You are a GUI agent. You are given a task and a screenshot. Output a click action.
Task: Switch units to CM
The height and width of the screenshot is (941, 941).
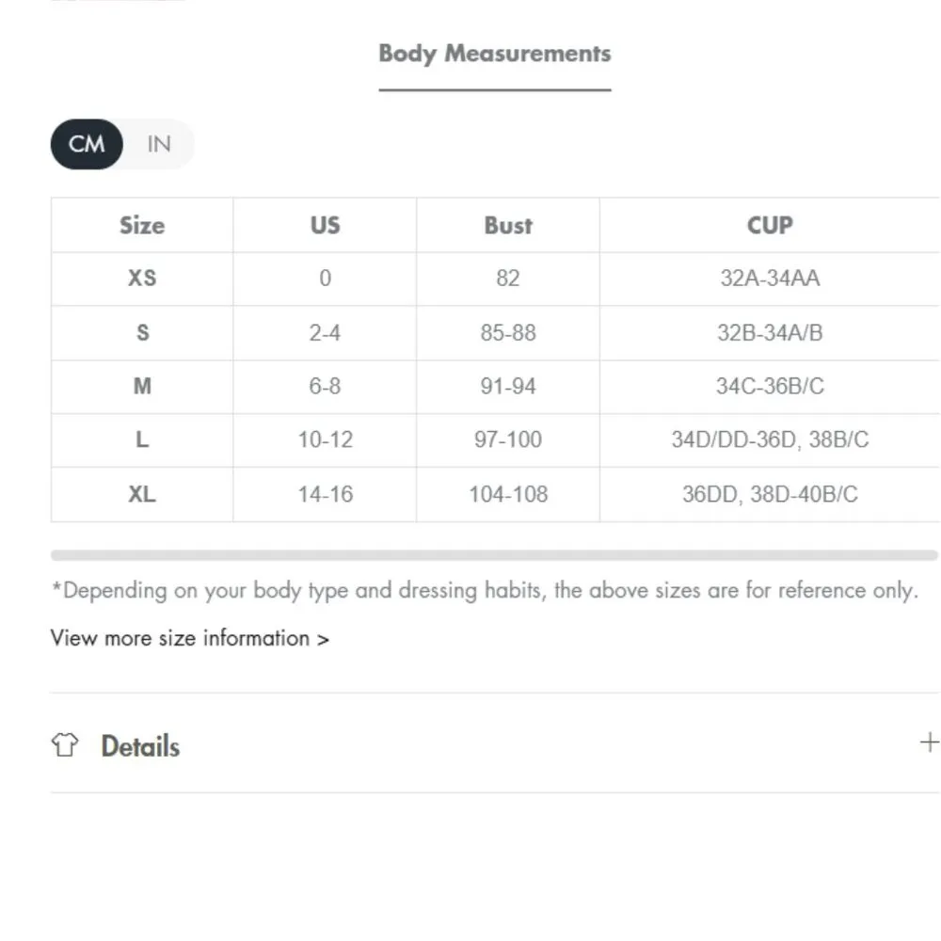pos(87,144)
